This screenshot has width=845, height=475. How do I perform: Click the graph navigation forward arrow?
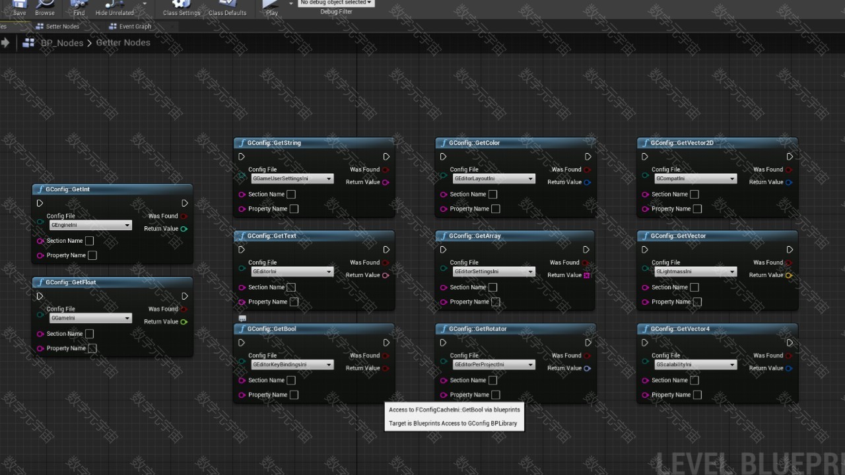[5, 43]
